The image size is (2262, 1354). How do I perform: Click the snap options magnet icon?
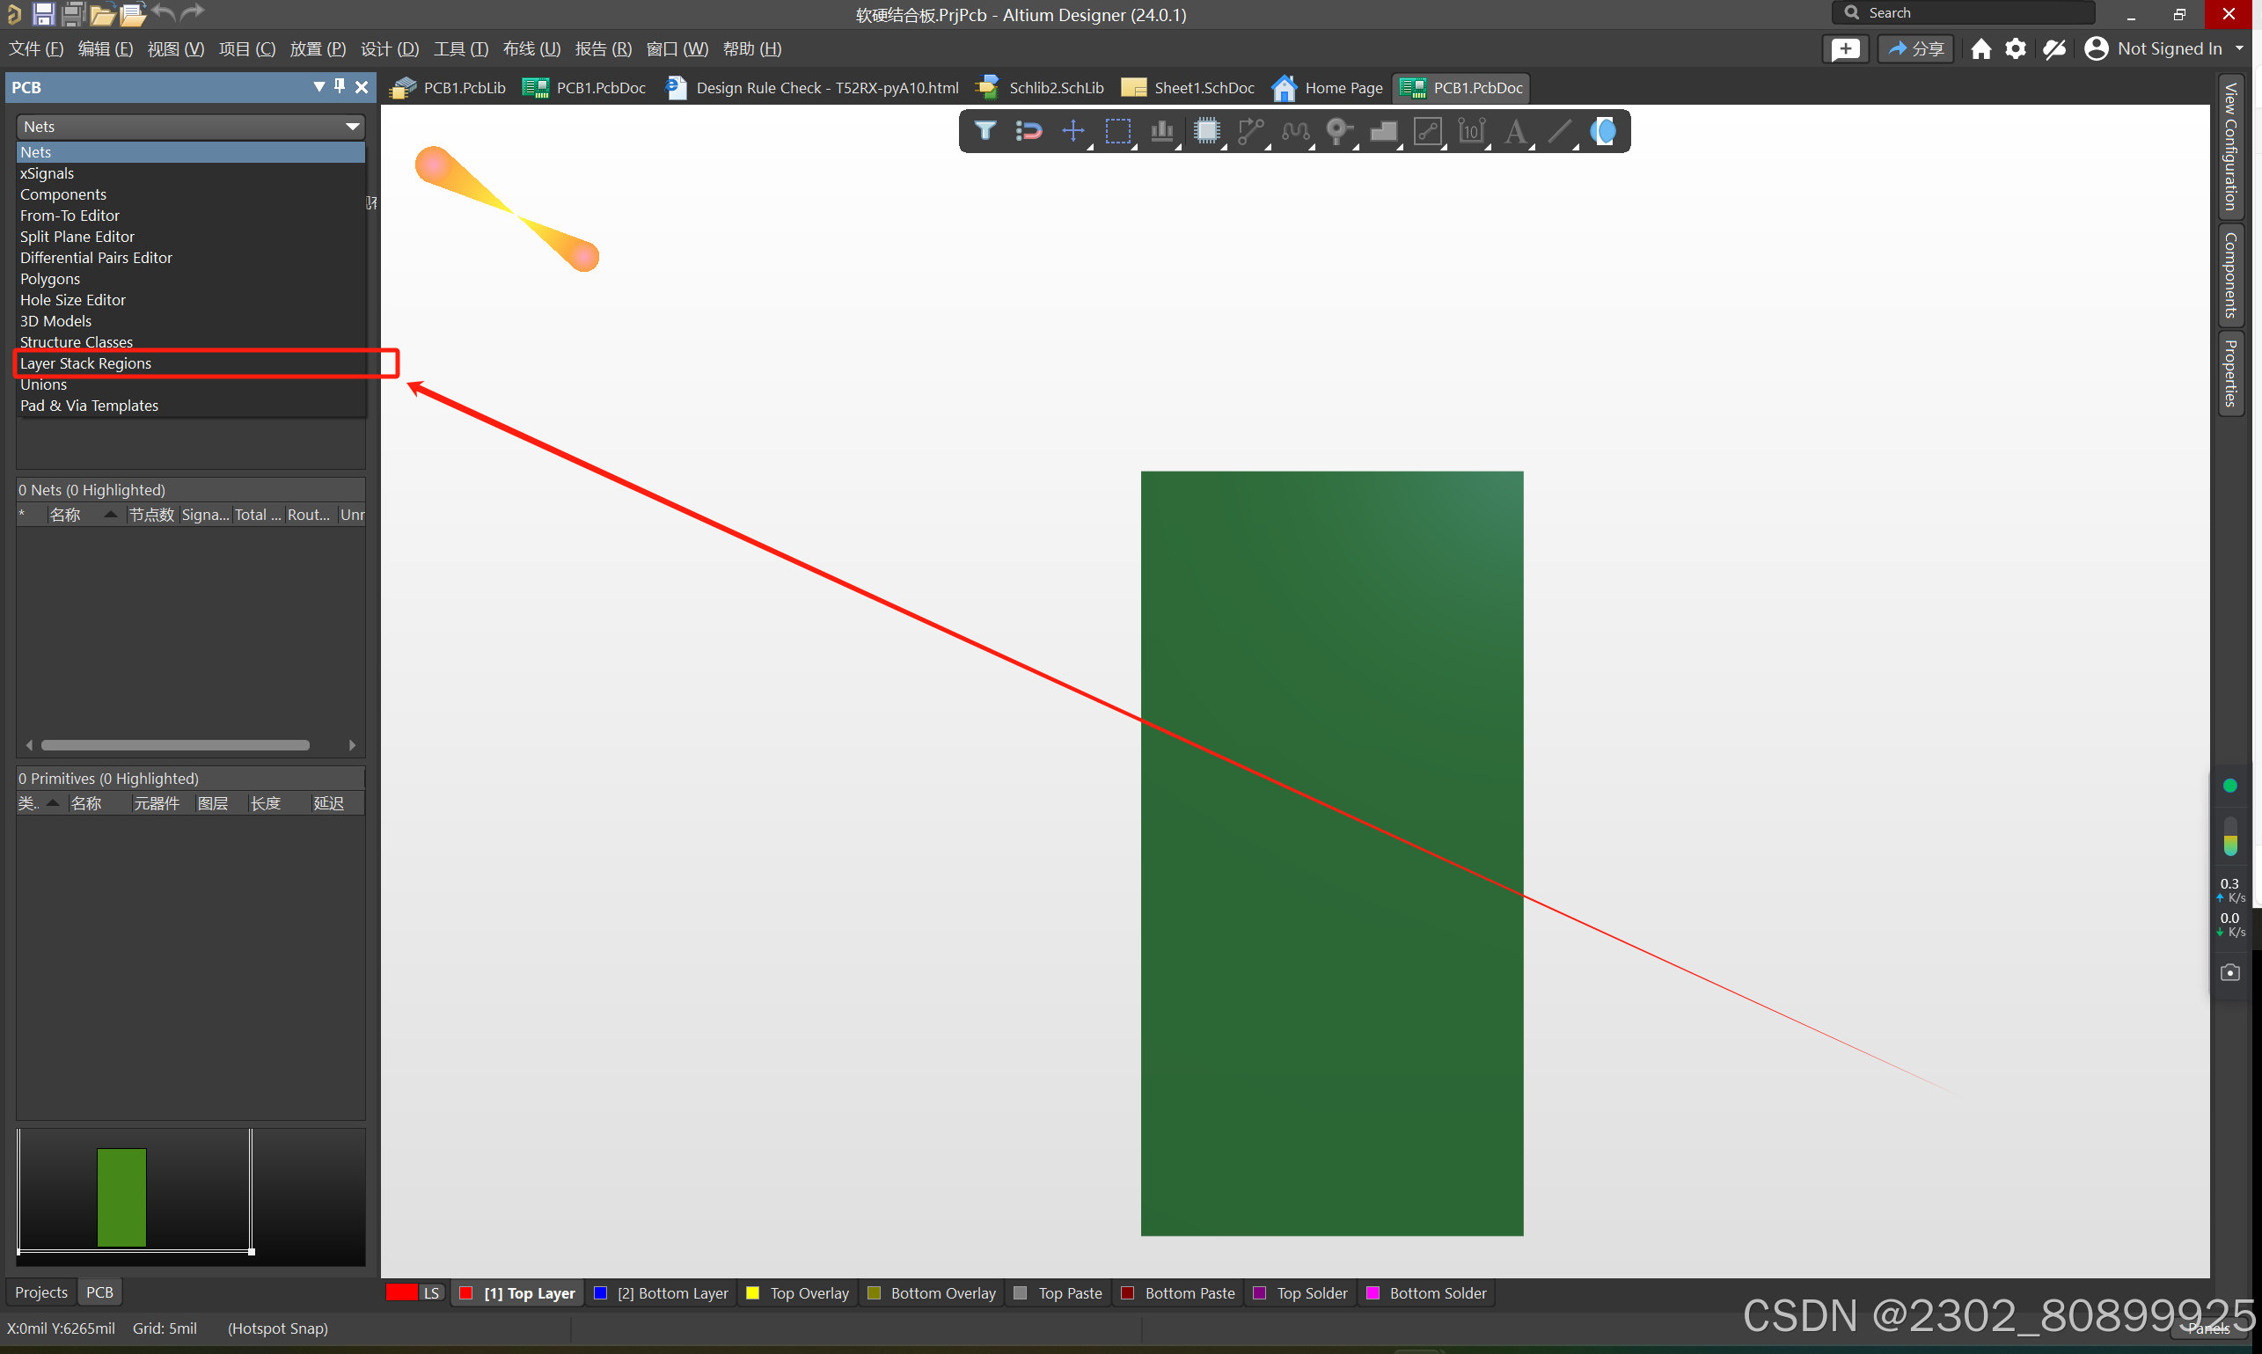(x=1029, y=131)
